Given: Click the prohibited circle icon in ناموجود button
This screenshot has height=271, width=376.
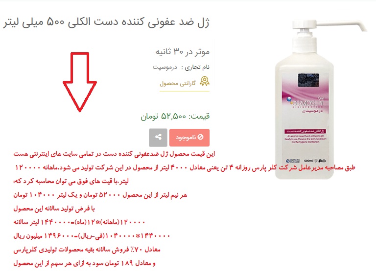Looking at the screenshot, I should click(x=200, y=137).
